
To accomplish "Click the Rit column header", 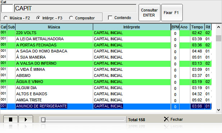I will [x=208, y=27].
